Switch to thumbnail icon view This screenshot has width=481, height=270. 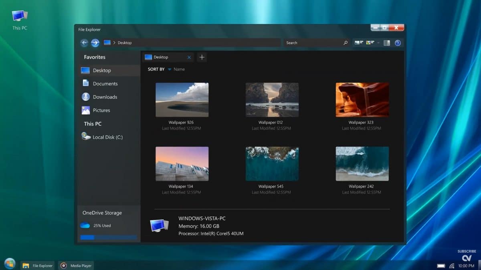370,42
